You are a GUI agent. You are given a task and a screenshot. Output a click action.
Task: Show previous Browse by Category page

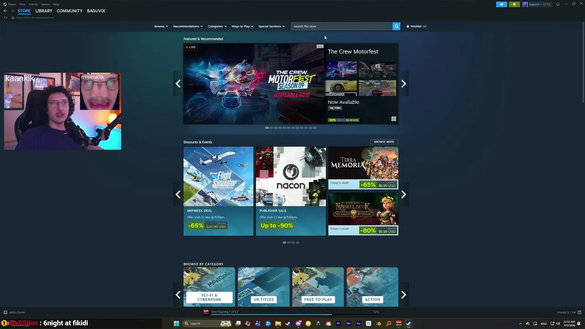click(178, 295)
